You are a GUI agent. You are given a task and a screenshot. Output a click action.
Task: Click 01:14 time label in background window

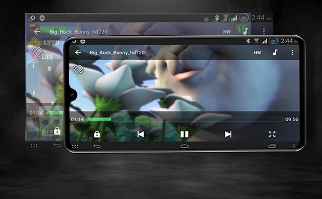pyautogui.click(x=36, y=113)
